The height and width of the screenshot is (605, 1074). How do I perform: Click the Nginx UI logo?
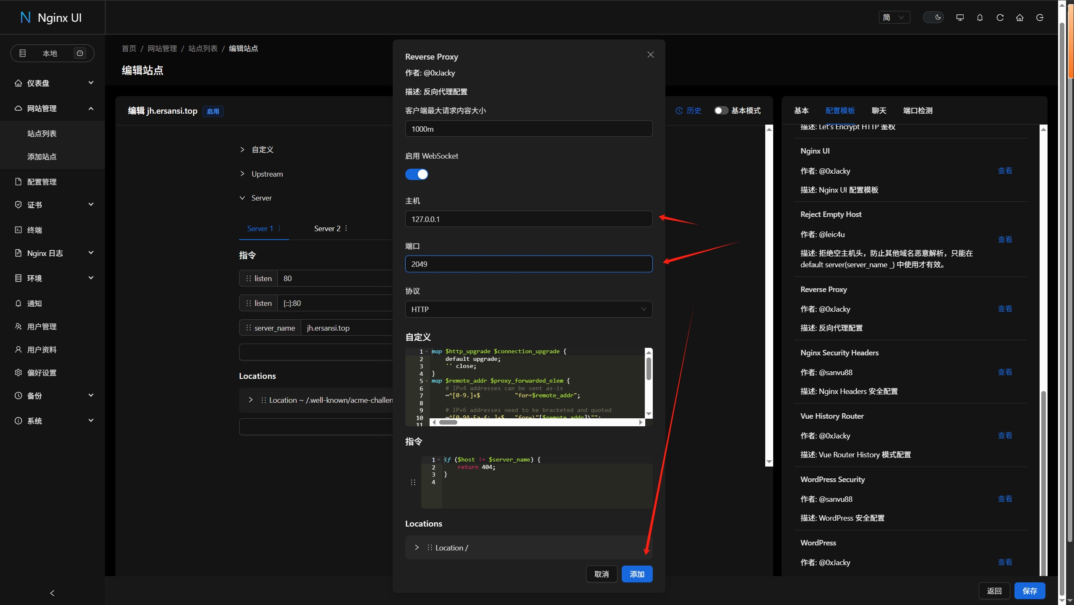(x=51, y=18)
